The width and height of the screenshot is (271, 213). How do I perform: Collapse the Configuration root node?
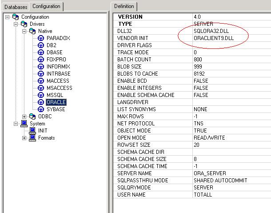tap(8, 17)
